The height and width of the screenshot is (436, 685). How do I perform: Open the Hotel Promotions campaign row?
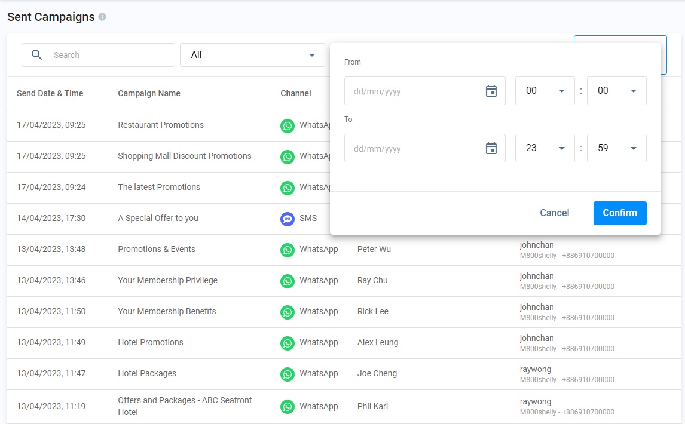pyautogui.click(x=151, y=343)
